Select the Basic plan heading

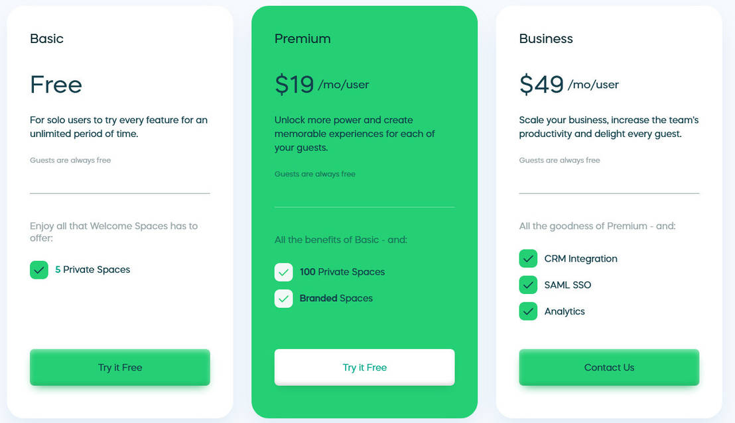point(46,38)
